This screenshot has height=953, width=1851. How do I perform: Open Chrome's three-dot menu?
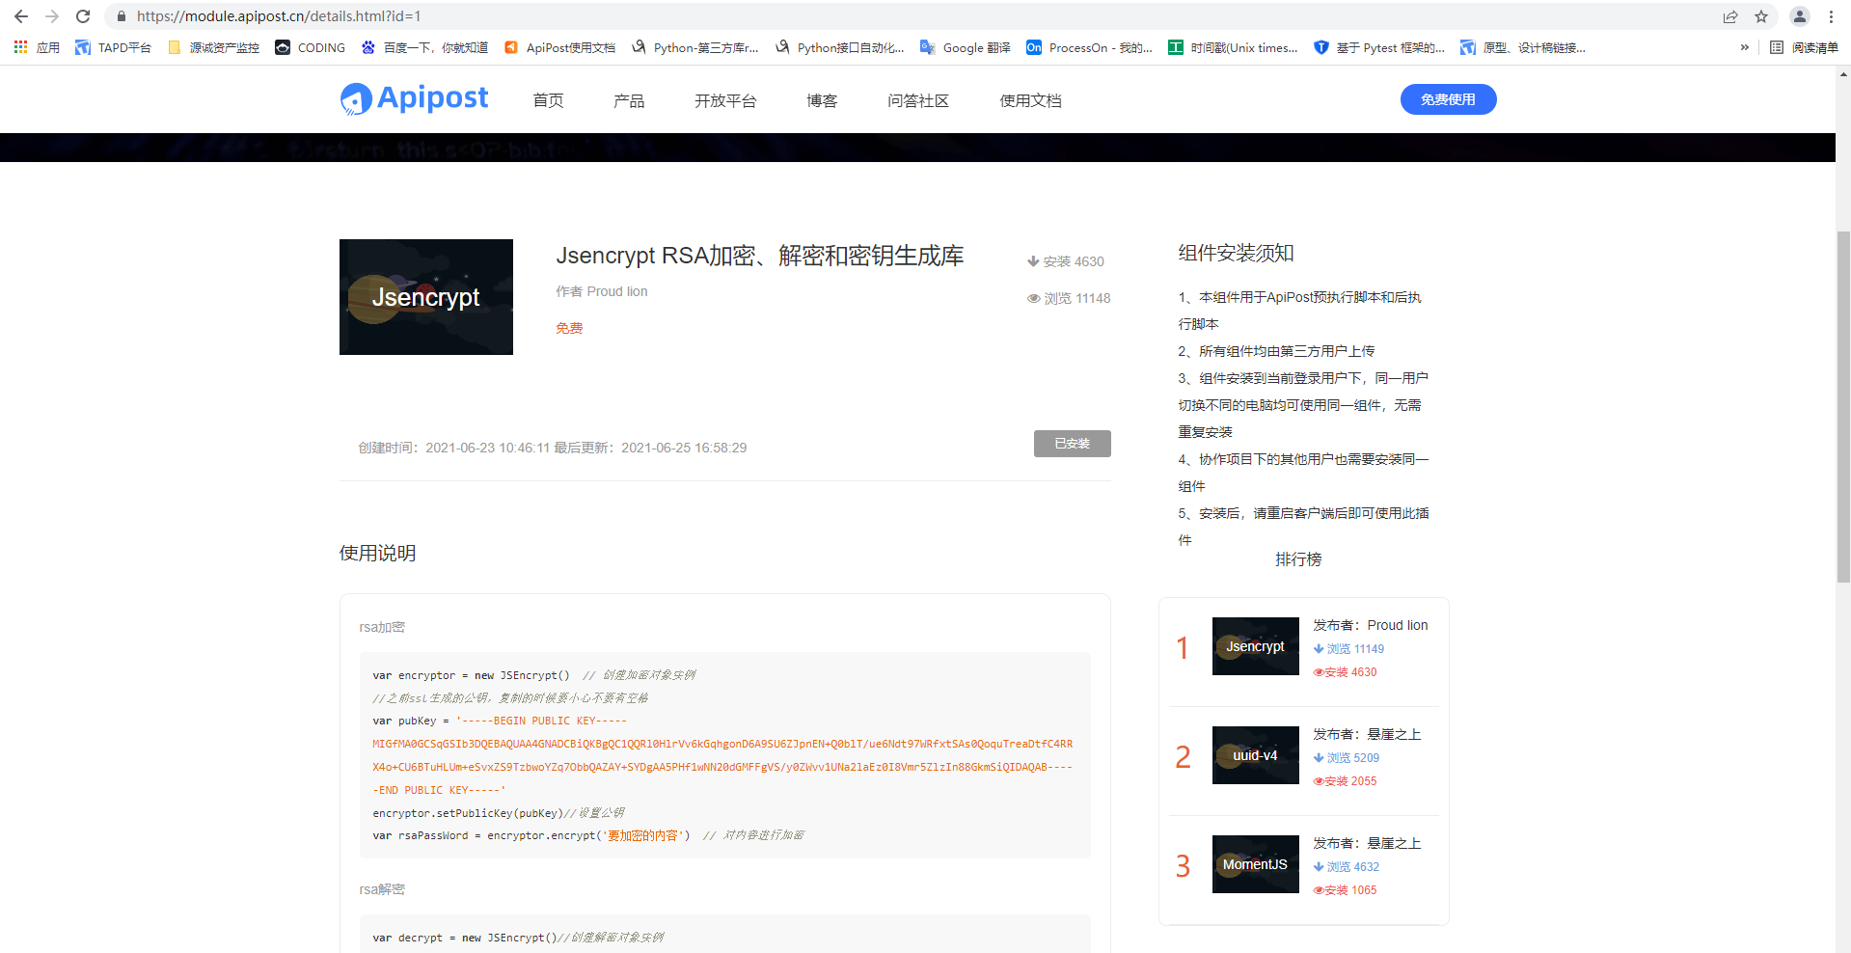[x=1831, y=16]
